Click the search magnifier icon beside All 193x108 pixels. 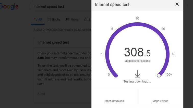(x=35, y=20)
